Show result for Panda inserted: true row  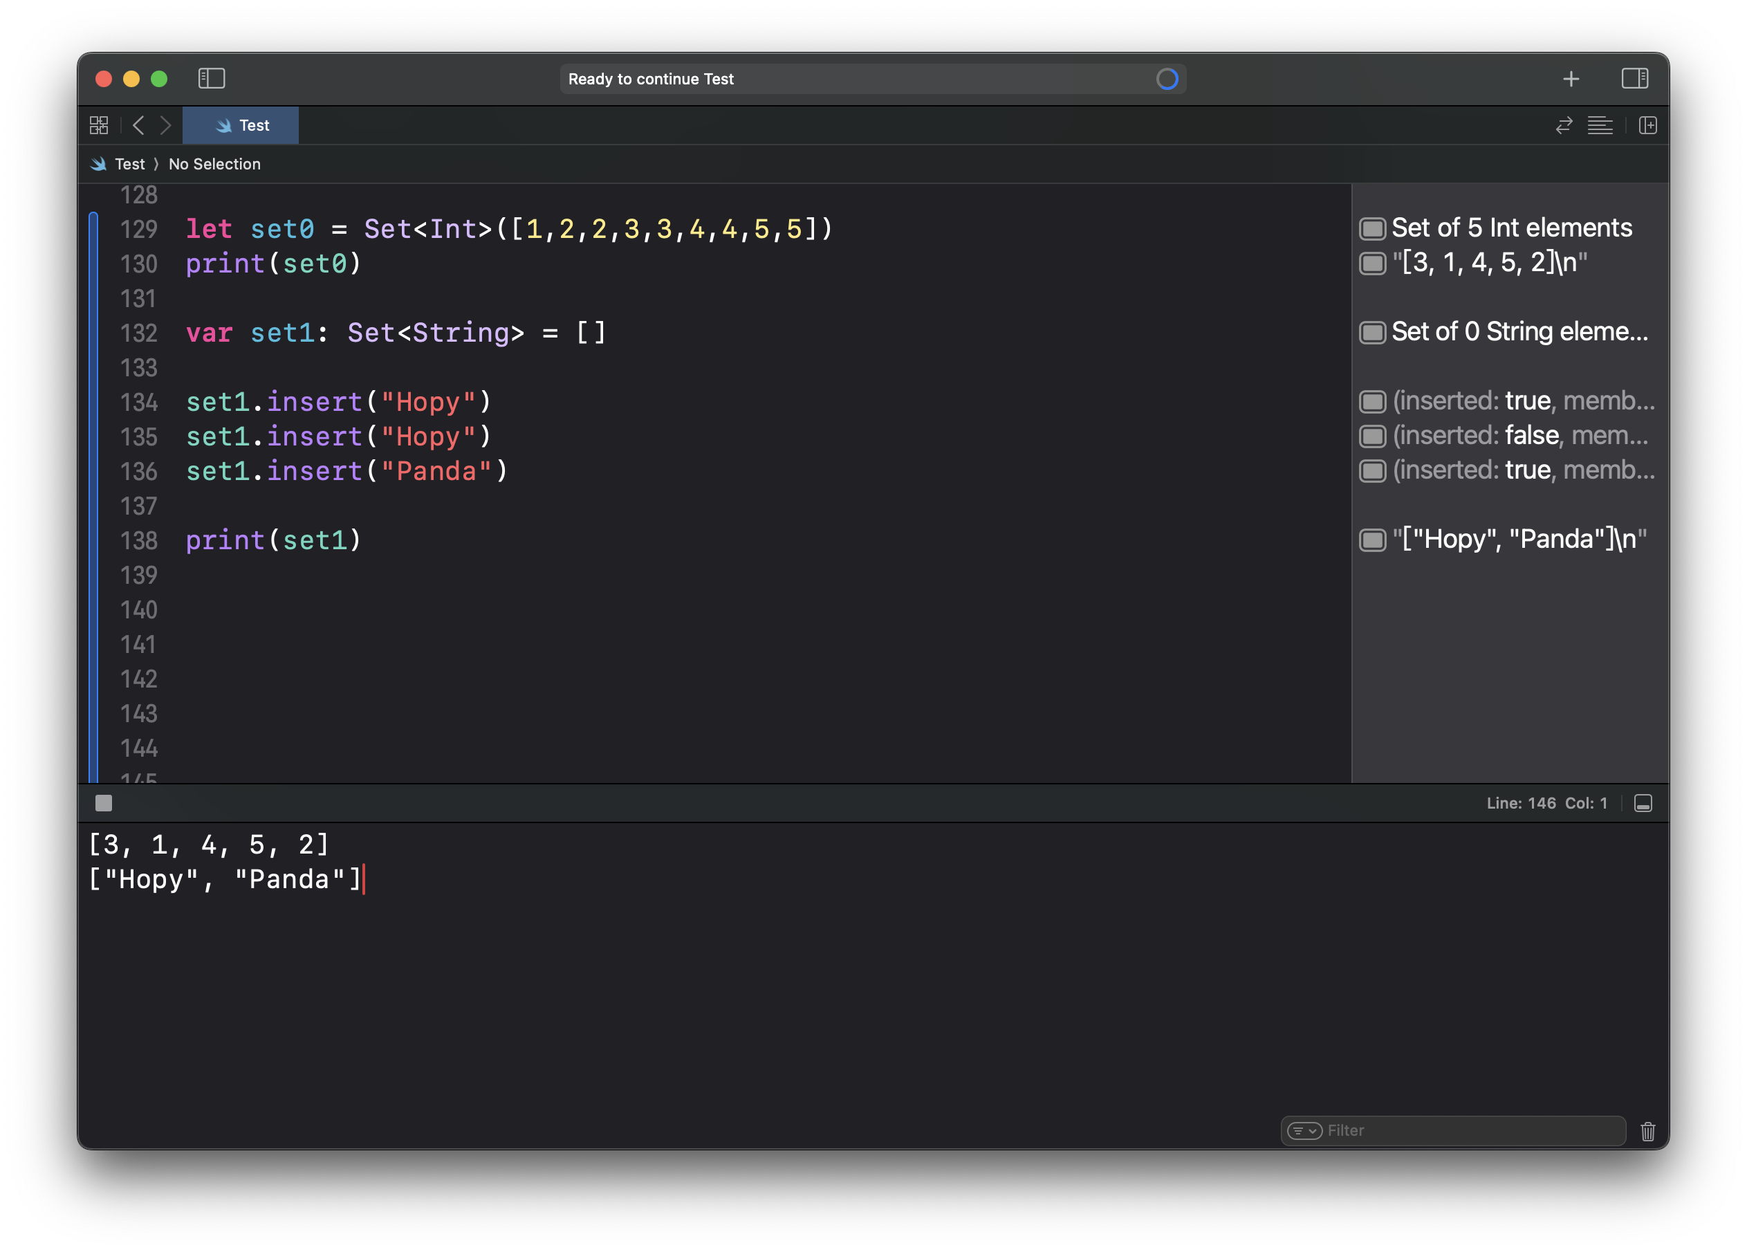click(1373, 471)
